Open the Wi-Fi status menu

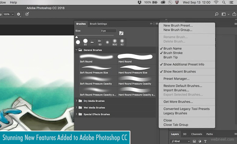coord(216,2)
